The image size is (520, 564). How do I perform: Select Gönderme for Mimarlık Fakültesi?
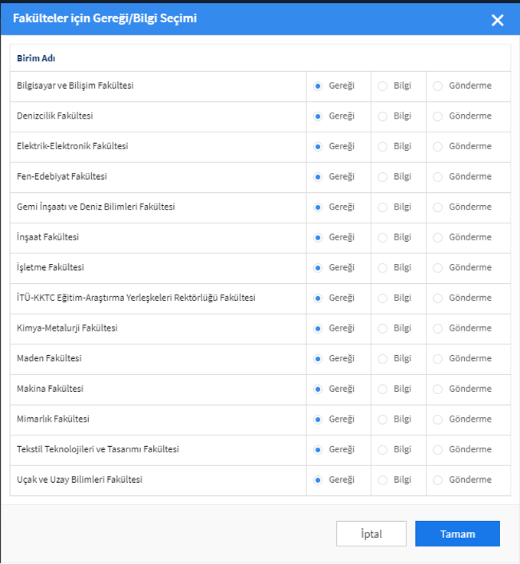tap(437, 419)
